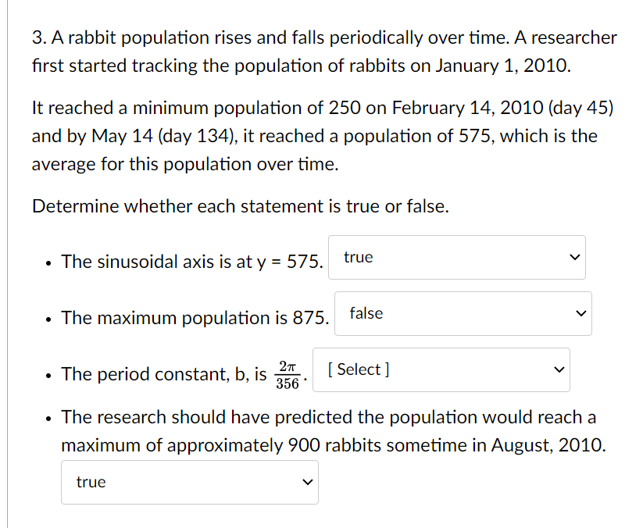Viewport: 643px width, 528px height.
Task: Click the chevron on the period constant dropdown
Action: [x=558, y=368]
